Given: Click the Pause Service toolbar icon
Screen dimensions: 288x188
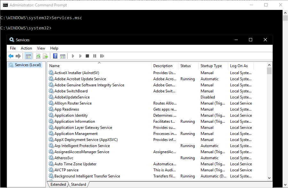Looking at the screenshot, I should tap(95, 56).
